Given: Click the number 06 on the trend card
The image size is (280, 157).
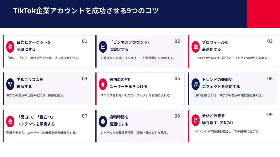Looking at the screenshot, I should pyautogui.click(x=270, y=79).
